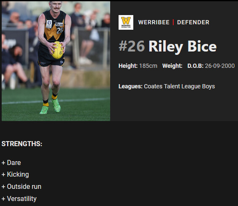Click the plus sign beside Outside run
Screen dimensions: 238x206
[x=3, y=187]
